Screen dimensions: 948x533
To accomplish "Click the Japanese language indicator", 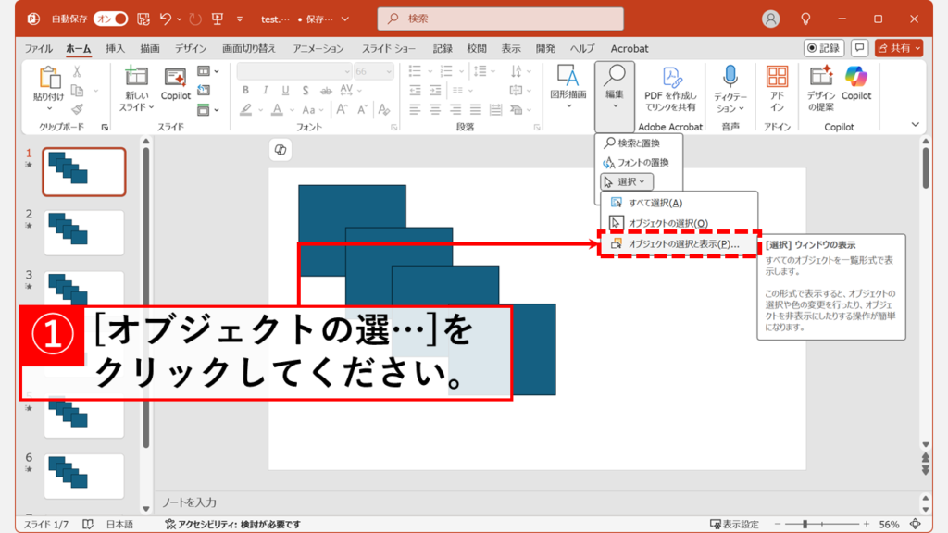I will pos(119,524).
